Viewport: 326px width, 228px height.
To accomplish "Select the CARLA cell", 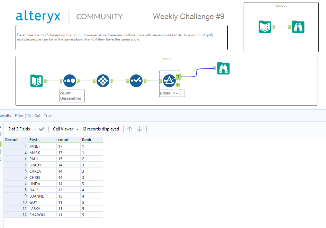I will (43, 171).
